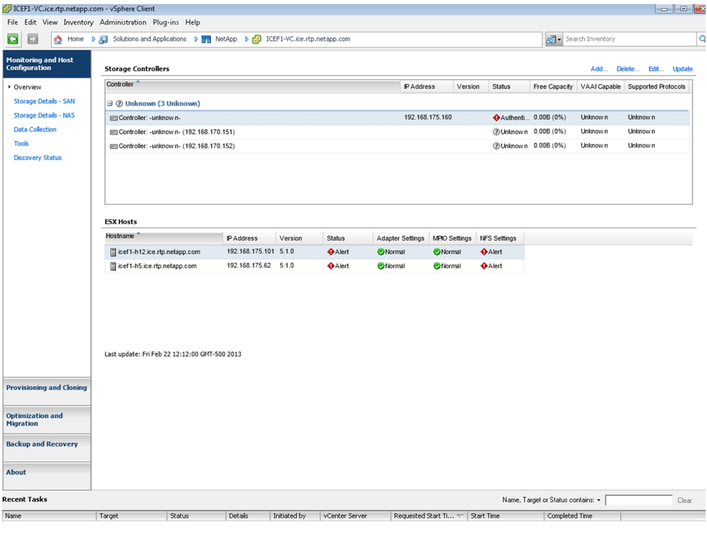Click the Solutions and Applications breadcrumb icon
Viewport: 707px width, 553px height.
104,39
